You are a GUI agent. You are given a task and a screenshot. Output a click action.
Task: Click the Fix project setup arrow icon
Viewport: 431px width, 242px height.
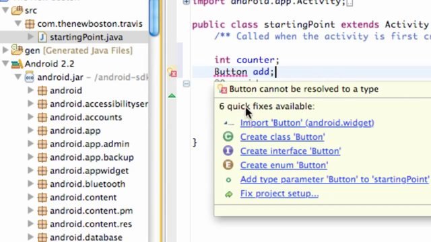point(229,194)
